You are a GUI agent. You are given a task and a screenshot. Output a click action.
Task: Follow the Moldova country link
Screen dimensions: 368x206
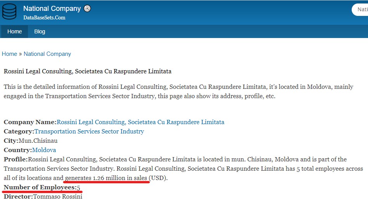click(x=44, y=150)
